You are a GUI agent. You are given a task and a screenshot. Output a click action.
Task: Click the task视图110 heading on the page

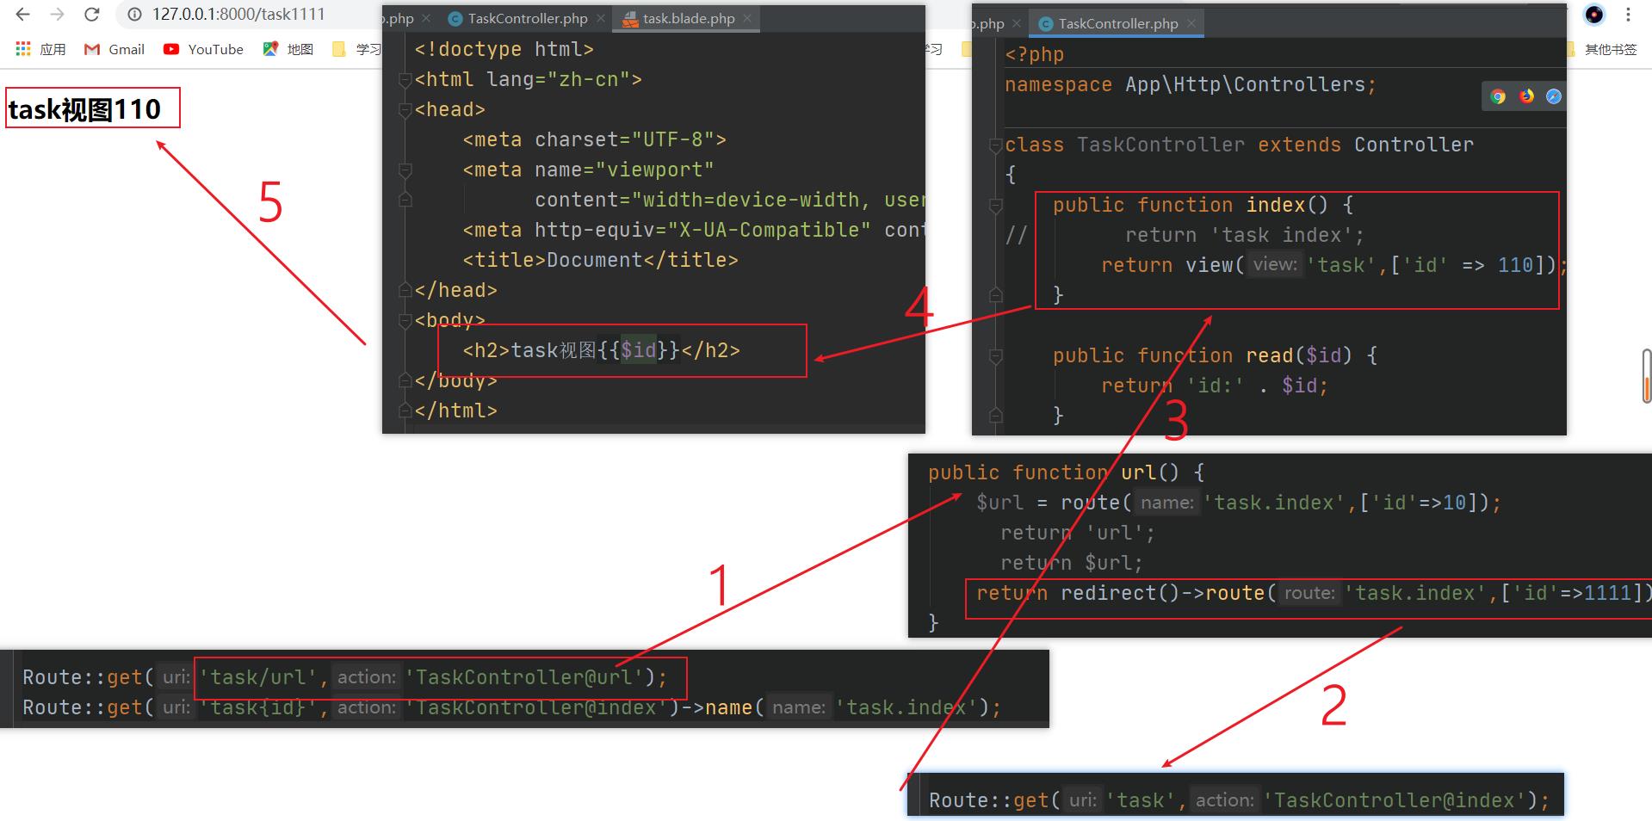84,109
